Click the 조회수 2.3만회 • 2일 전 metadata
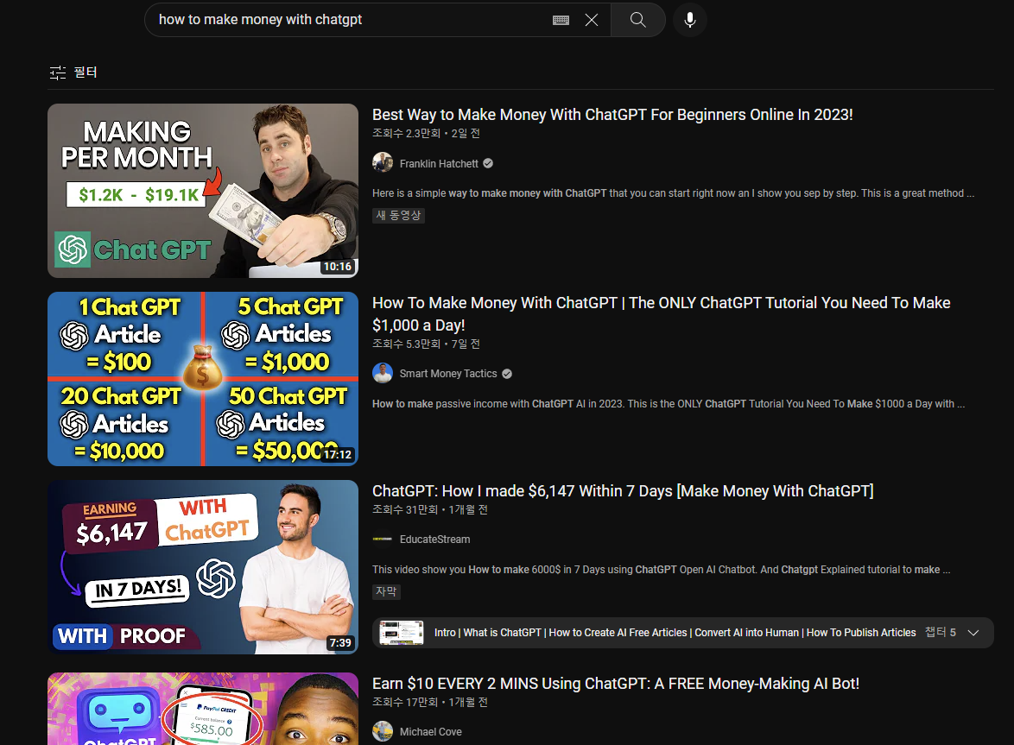This screenshot has height=745, width=1014. [x=426, y=133]
